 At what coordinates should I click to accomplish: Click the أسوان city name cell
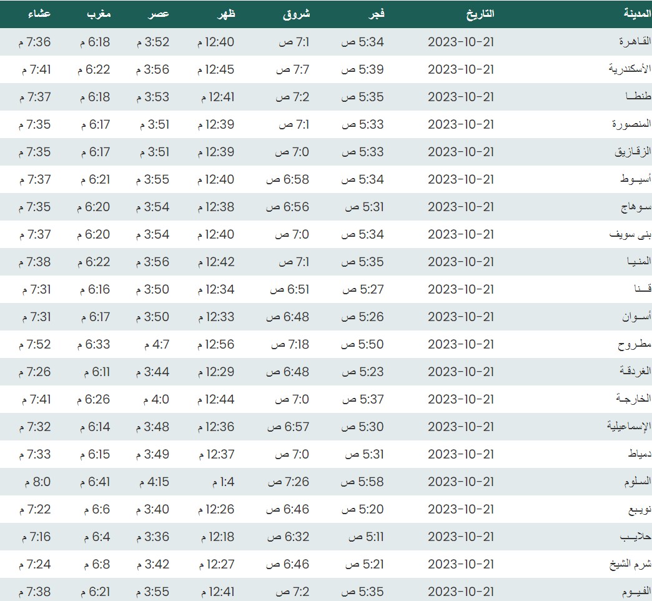pos(636,317)
